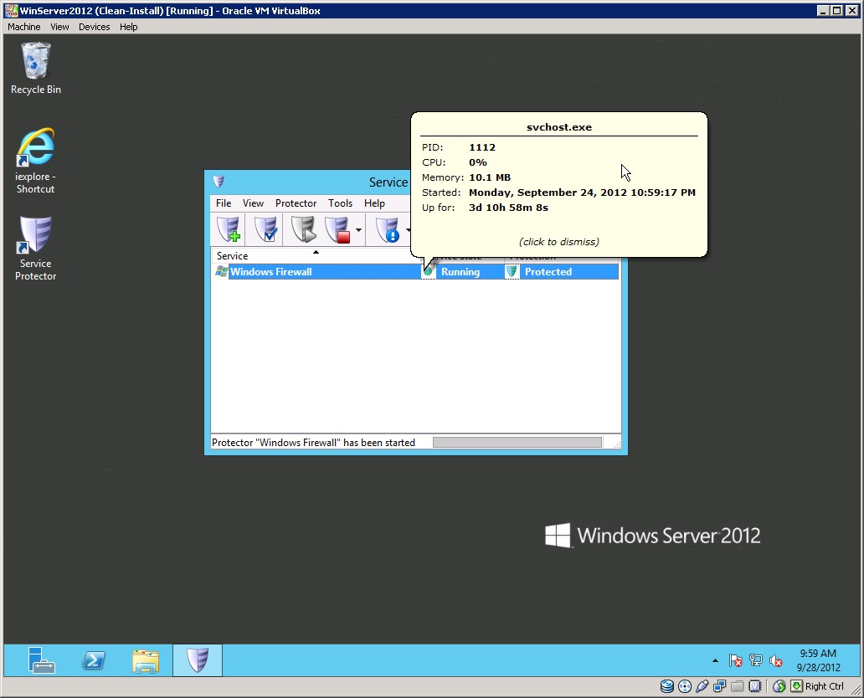This screenshot has height=698, width=864.
Task: Click the Right Ctrl host key label
Action: 825,686
